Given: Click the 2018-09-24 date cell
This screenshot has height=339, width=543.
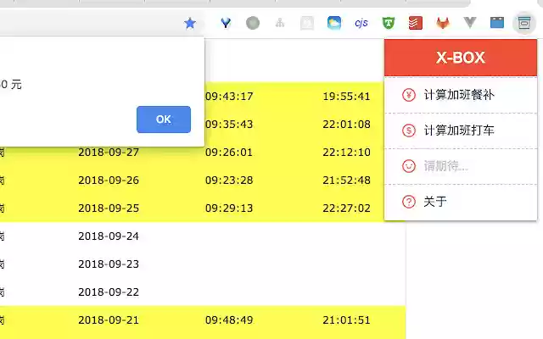Looking at the screenshot, I should pyautogui.click(x=108, y=236).
